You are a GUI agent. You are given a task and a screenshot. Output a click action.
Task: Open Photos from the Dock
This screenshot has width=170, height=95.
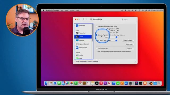(72, 83)
